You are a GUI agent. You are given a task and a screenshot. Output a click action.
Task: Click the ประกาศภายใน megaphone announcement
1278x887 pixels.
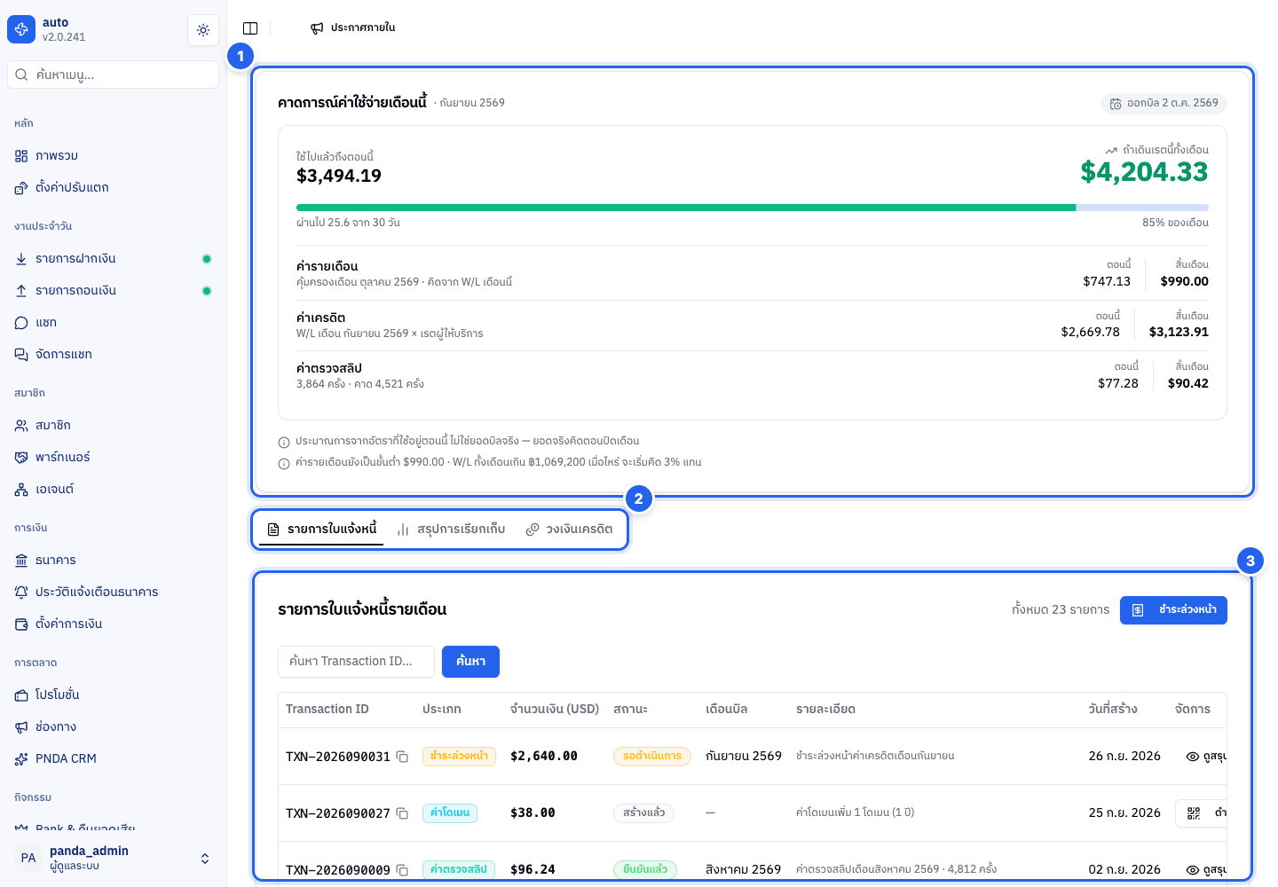(352, 28)
